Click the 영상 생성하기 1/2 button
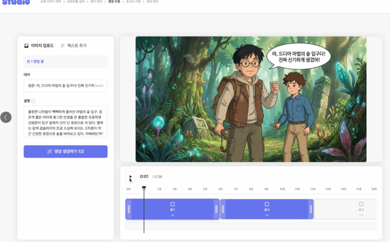390x242 pixels. point(66,152)
